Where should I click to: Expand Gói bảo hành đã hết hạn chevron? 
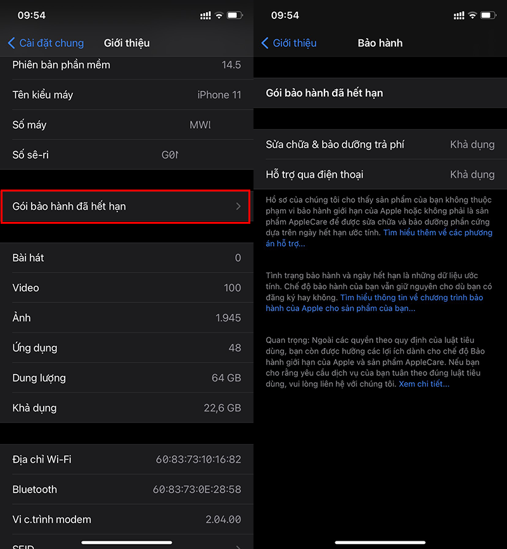point(238,207)
